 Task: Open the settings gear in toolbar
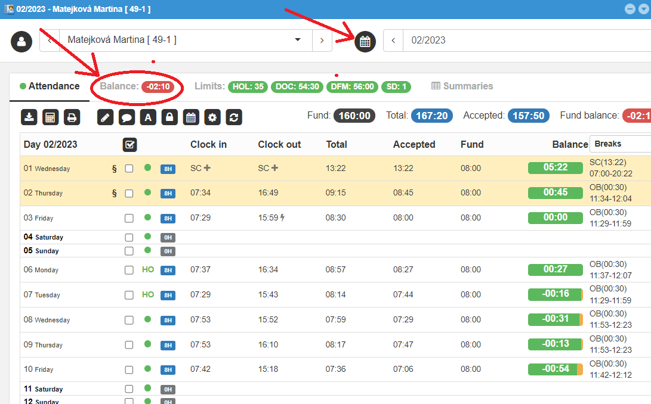212,117
